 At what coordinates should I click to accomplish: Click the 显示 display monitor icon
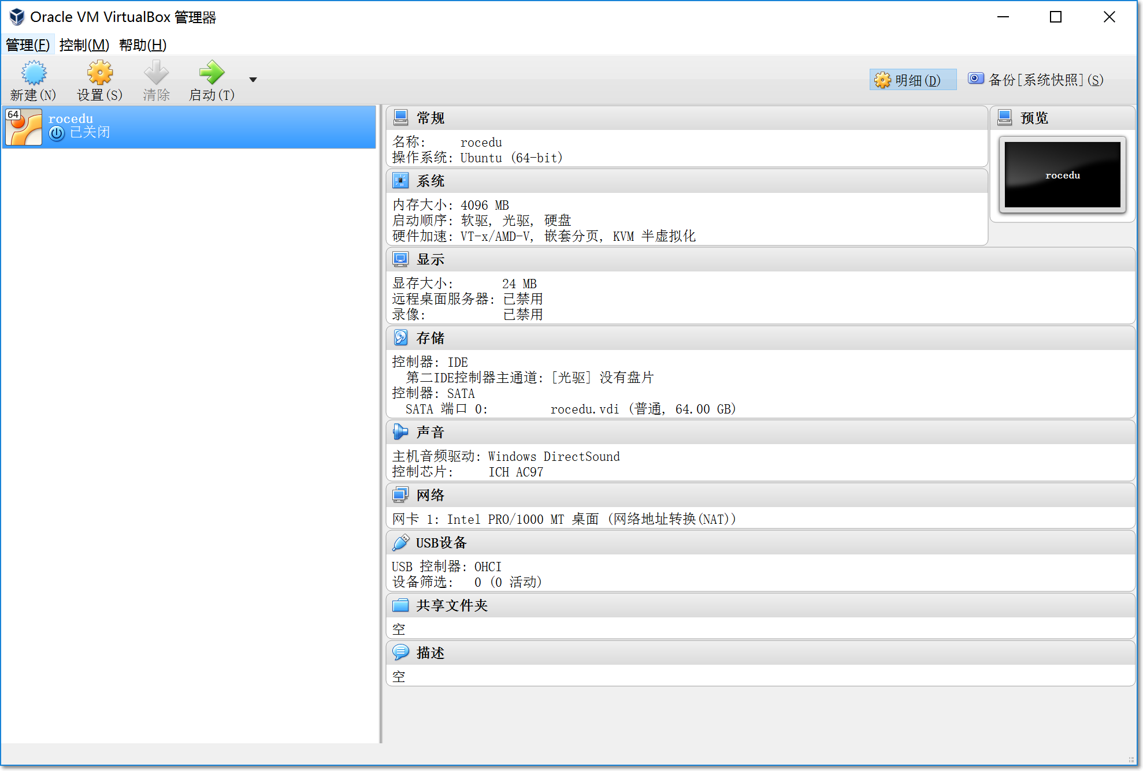click(x=400, y=259)
